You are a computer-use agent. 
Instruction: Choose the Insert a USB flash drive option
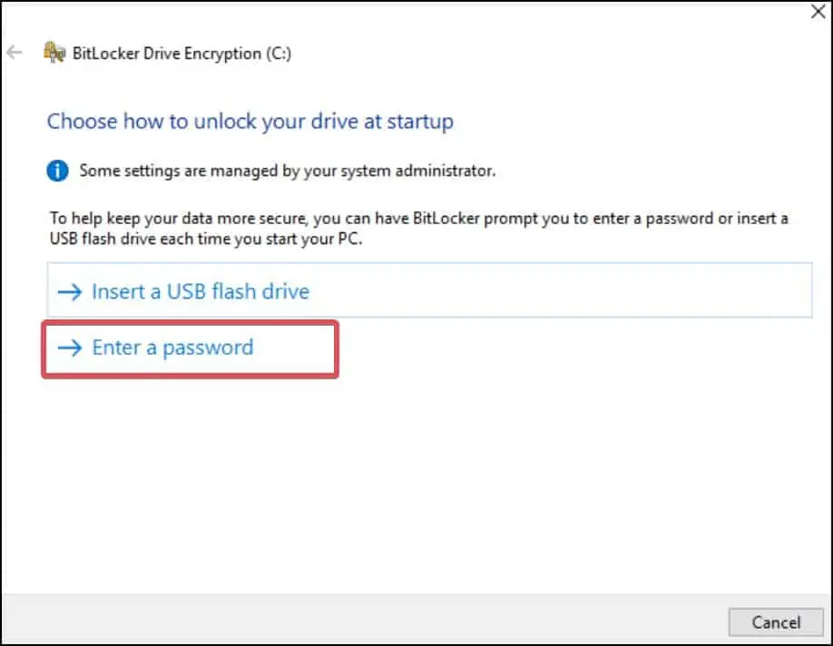pyautogui.click(x=430, y=290)
